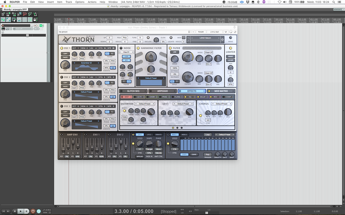This screenshot has height=215, width=345.
Task: Open Thorn preset settings gear
Action: click(222, 40)
